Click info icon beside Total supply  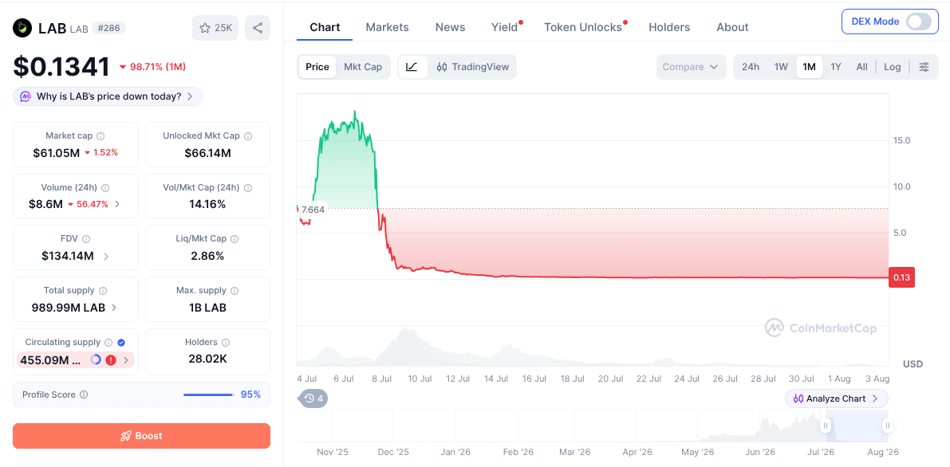103,291
